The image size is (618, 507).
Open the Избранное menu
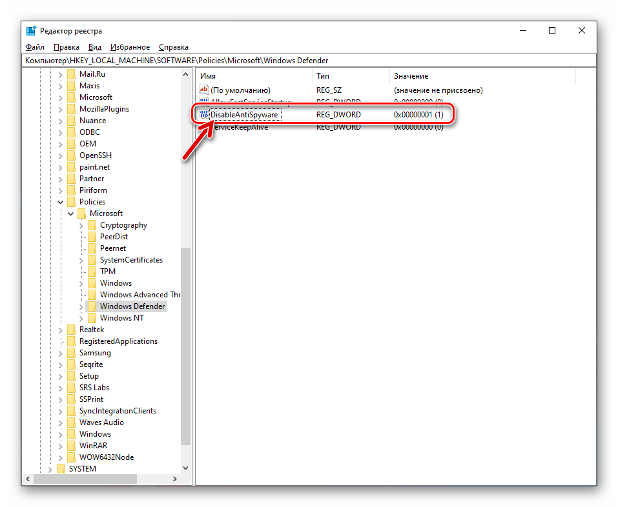130,47
